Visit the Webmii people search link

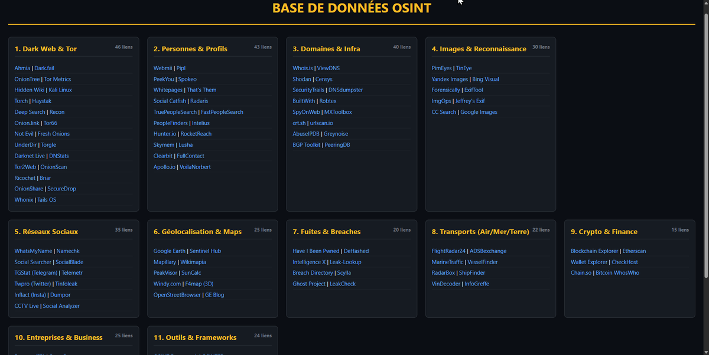[162, 68]
